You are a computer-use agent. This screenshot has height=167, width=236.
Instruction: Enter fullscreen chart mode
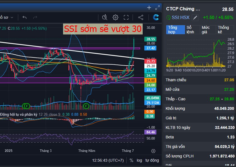click(x=126, y=17)
